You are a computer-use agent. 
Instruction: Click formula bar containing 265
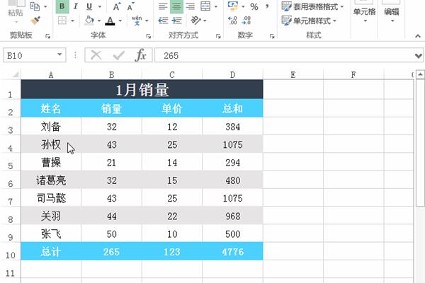[x=284, y=55]
